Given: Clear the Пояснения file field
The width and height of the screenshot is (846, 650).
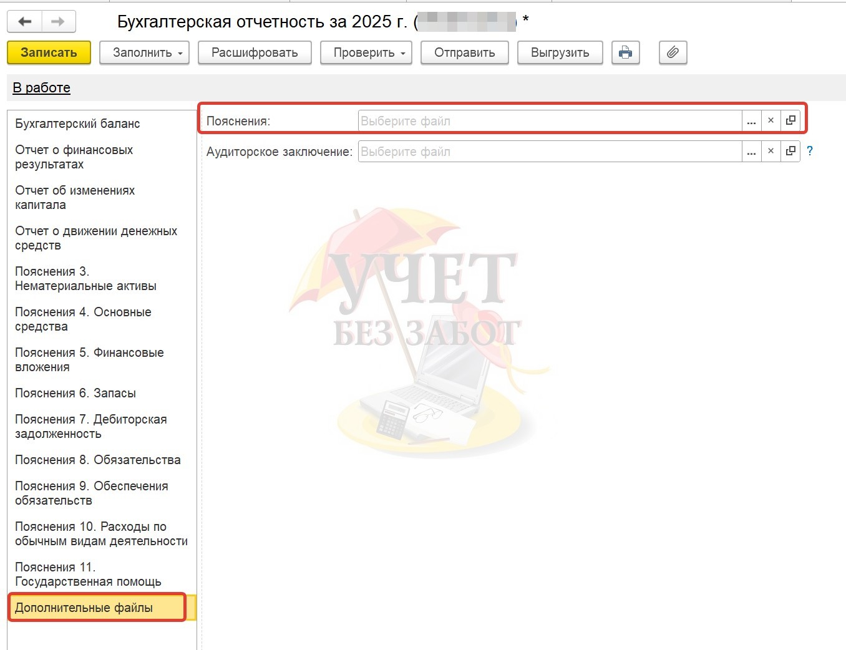Looking at the screenshot, I should coord(771,121).
